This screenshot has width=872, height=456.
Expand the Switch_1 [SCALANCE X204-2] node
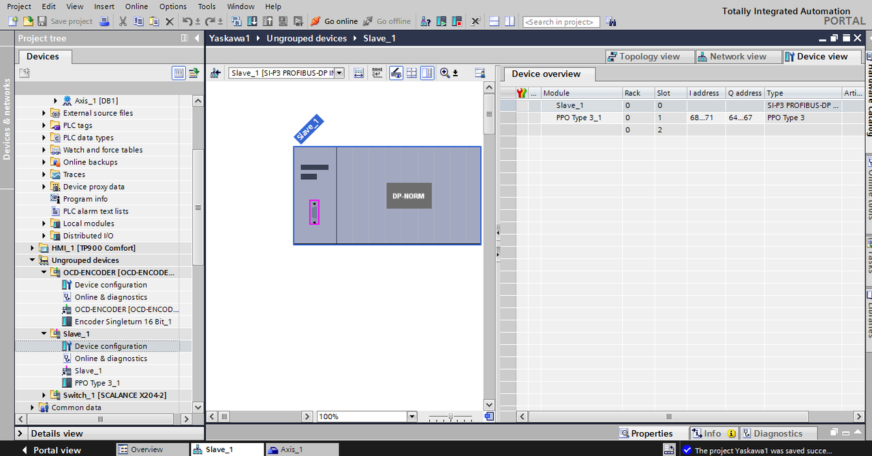click(44, 395)
